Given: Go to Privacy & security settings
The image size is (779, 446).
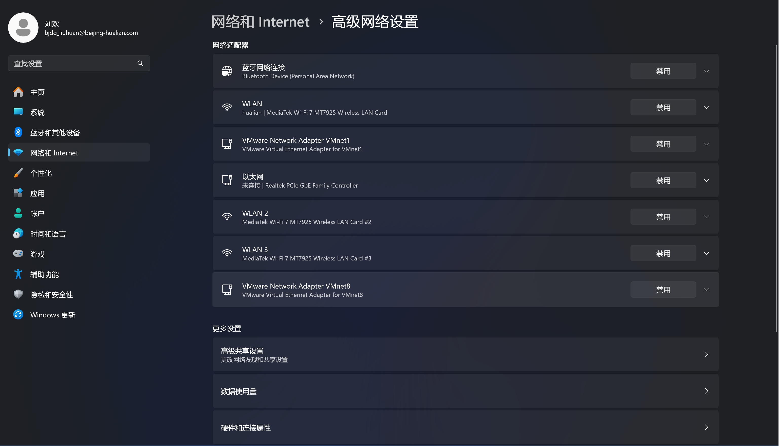Looking at the screenshot, I should tap(51, 294).
